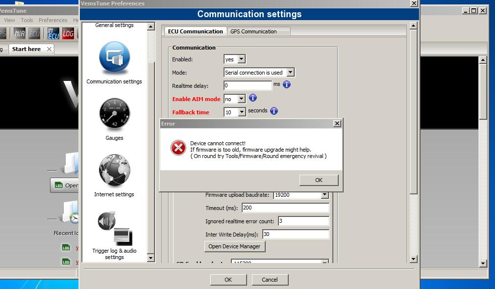Expand Firmware upload baudrate dropdown
The height and width of the screenshot is (289, 495).
tap(324, 195)
